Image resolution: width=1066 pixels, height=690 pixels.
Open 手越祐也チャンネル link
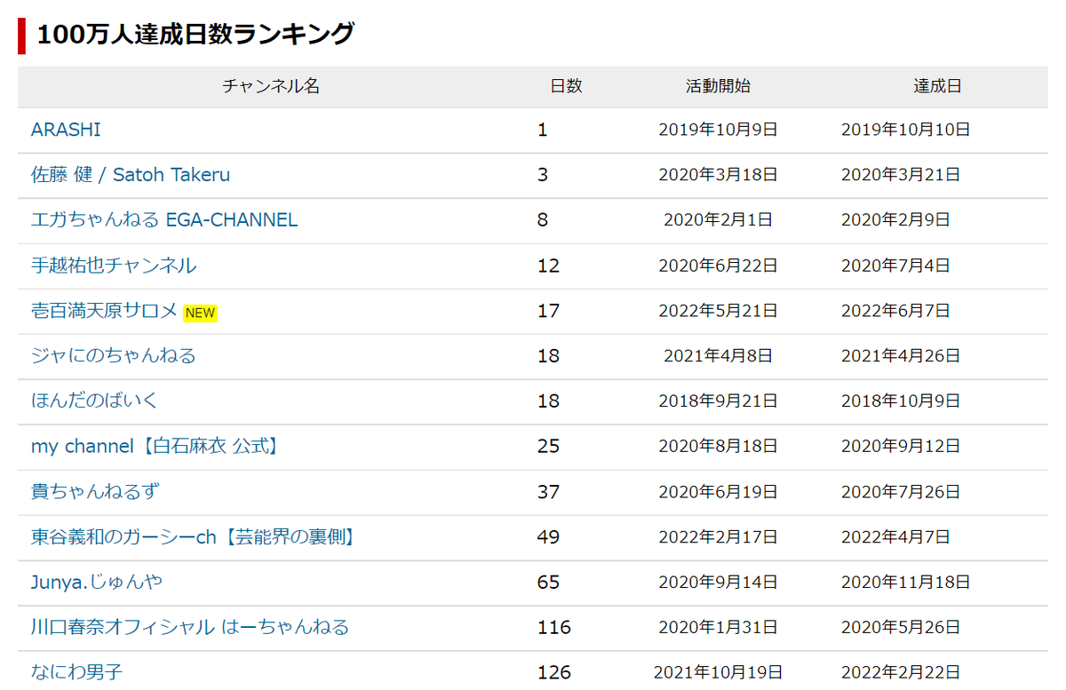[x=114, y=266]
